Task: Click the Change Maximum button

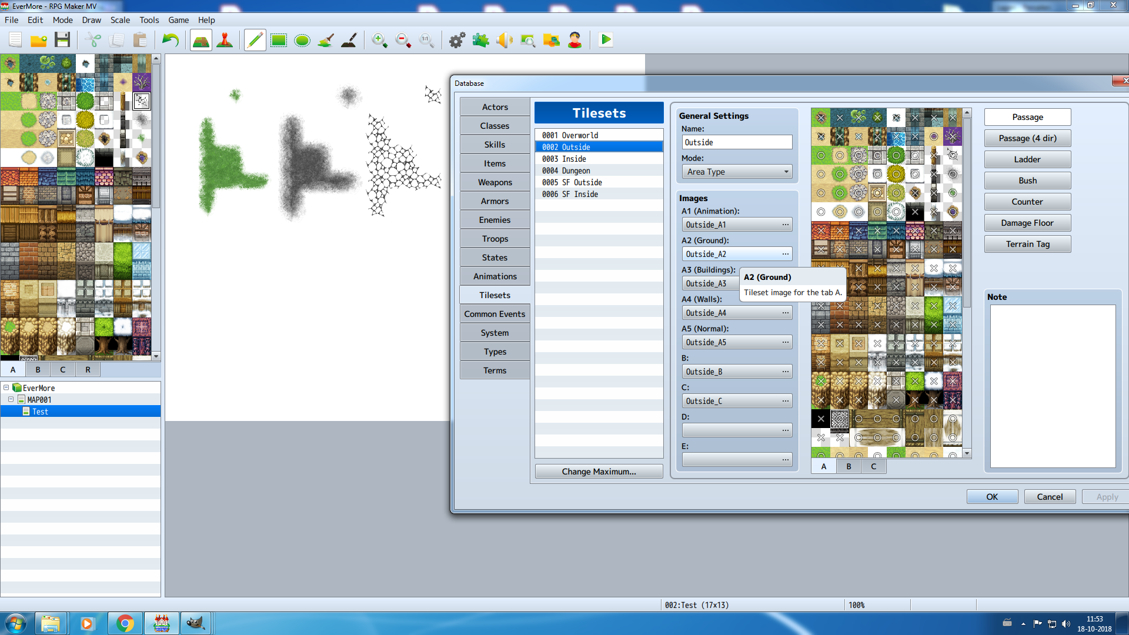Action: (599, 472)
